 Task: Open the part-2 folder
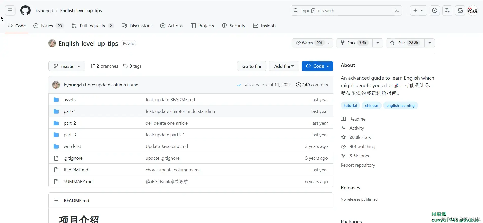pos(70,123)
